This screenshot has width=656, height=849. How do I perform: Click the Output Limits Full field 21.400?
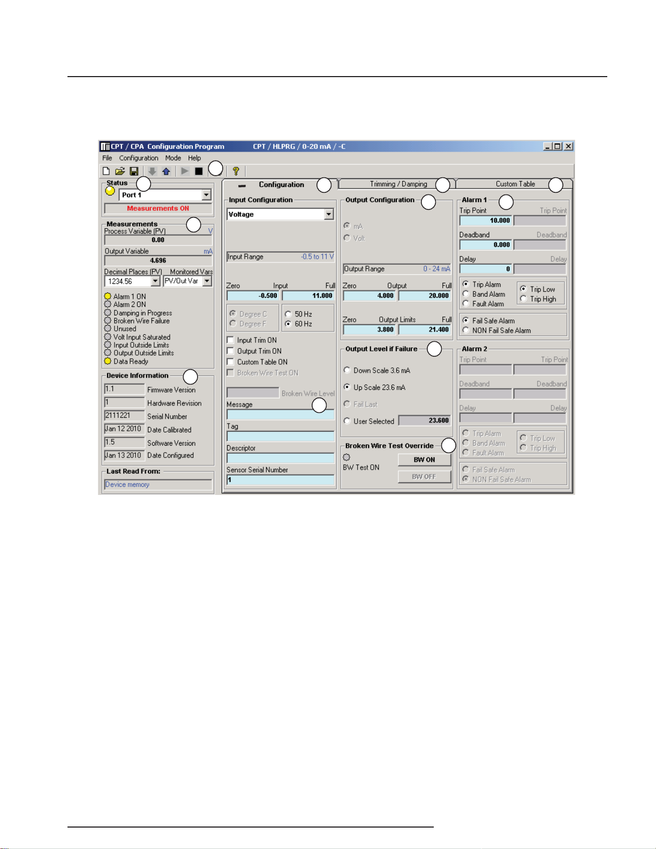coord(425,330)
